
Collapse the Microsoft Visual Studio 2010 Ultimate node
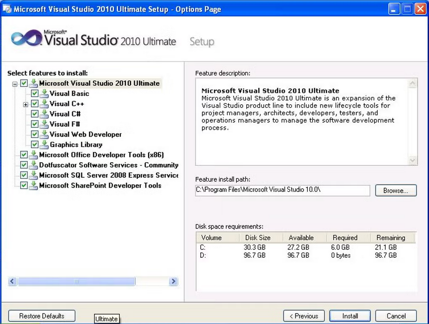coord(15,84)
